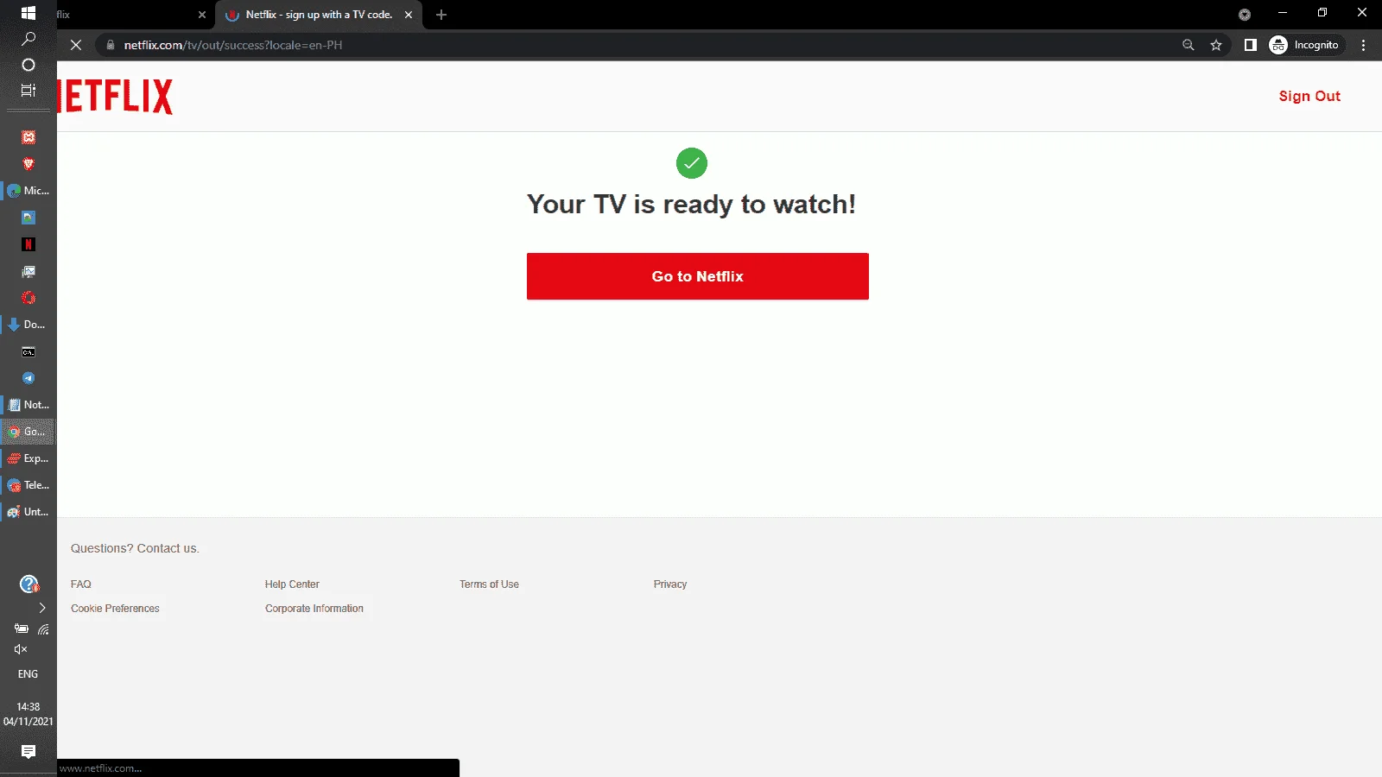
Task: Open the Command Prompt taskbar icon
Action: (28, 351)
